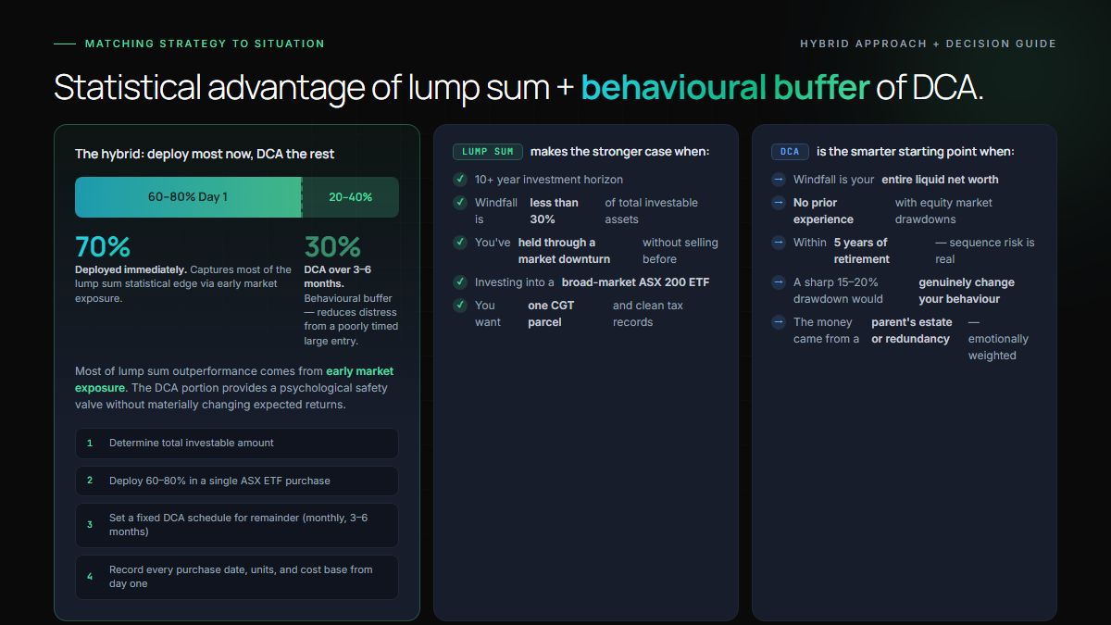Screen dimensions: 1111x625
Task: Click 'makes the stronger case when:' heading
Action: coord(619,152)
